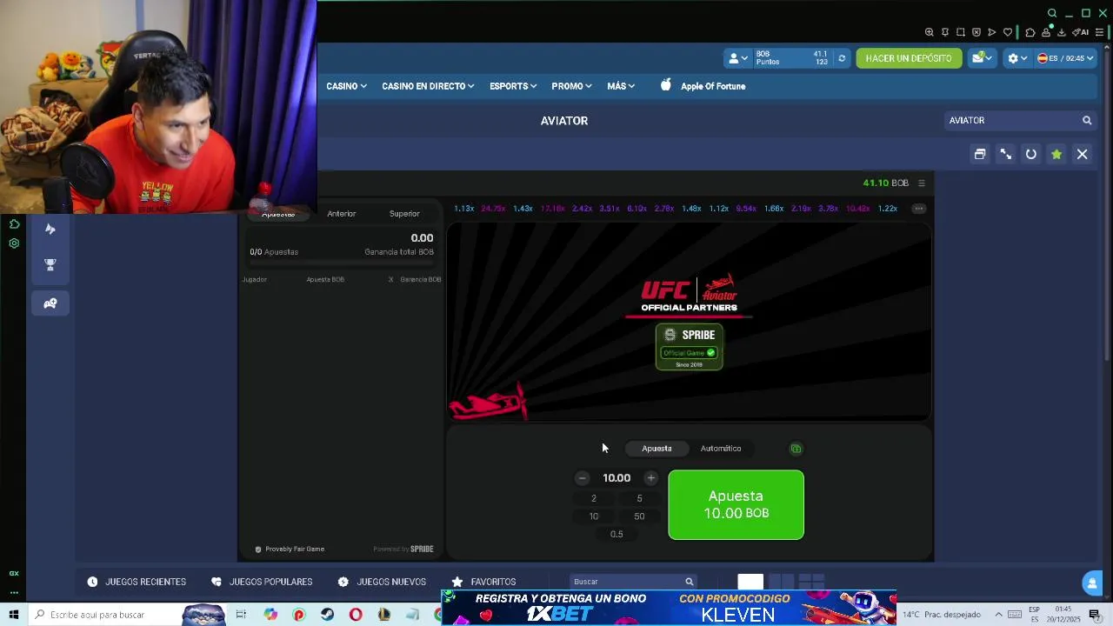
Task: Open the Apple Of Fortune link
Action: 703,86
